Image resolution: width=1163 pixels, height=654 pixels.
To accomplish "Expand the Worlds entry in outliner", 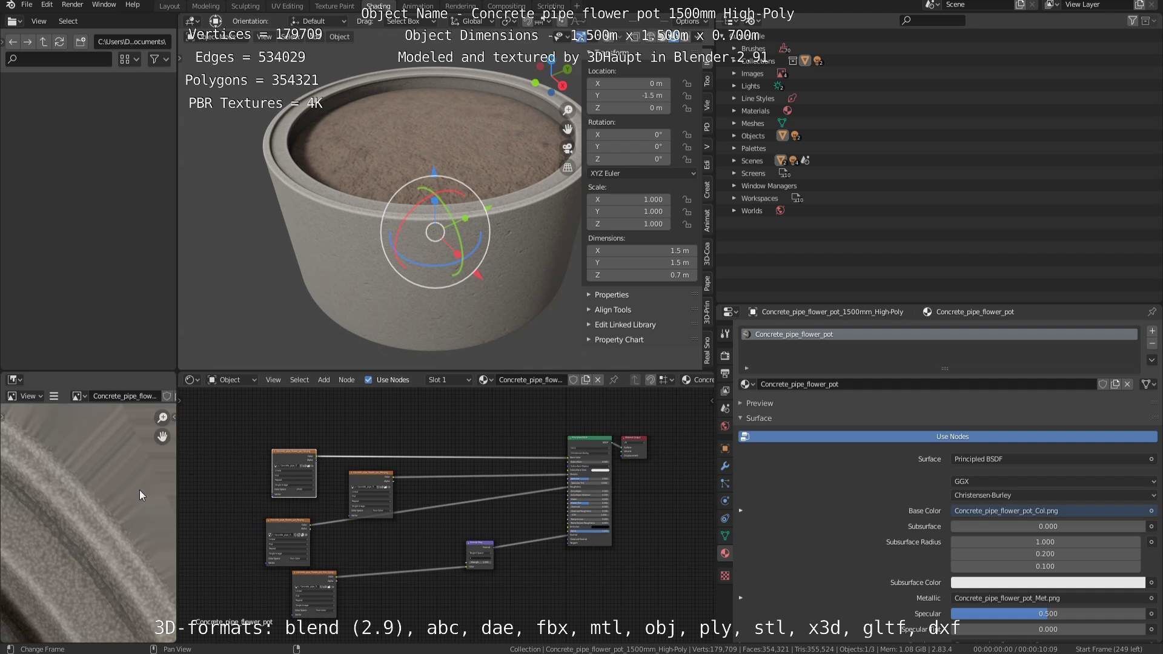I will click(x=734, y=211).
